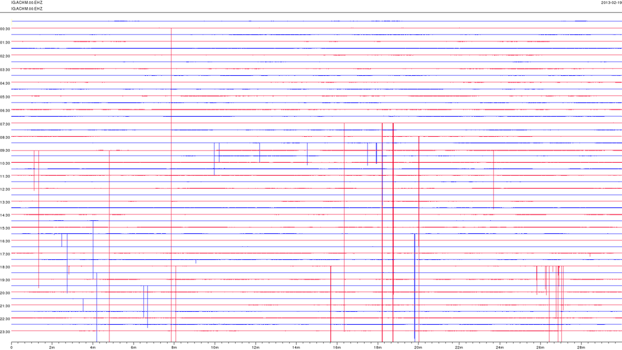Click the 18m tick label on x-axis
The image size is (622, 350).
tap(378, 347)
